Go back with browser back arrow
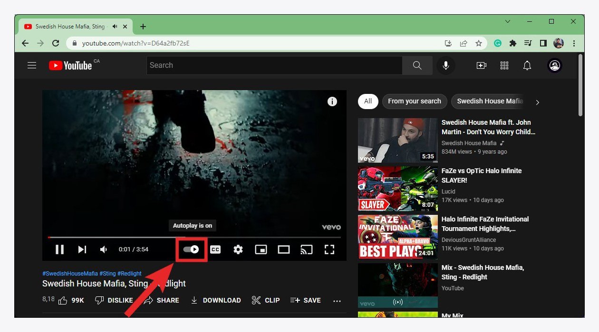 point(25,43)
